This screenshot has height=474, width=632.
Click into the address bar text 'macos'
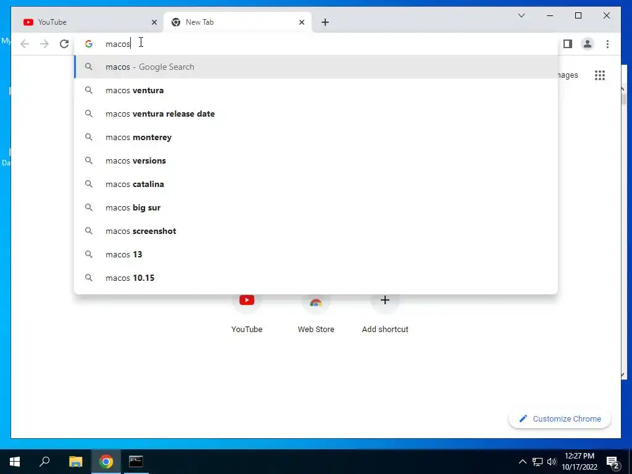(118, 44)
